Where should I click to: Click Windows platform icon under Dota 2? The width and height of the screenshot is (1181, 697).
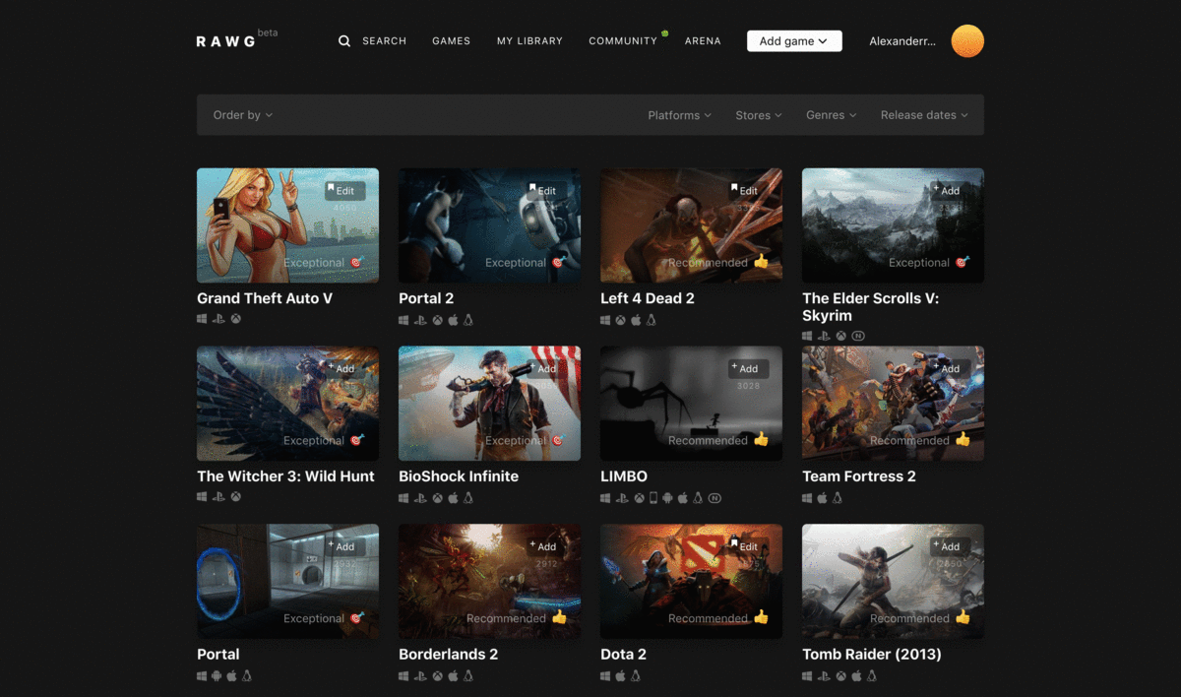click(x=605, y=676)
